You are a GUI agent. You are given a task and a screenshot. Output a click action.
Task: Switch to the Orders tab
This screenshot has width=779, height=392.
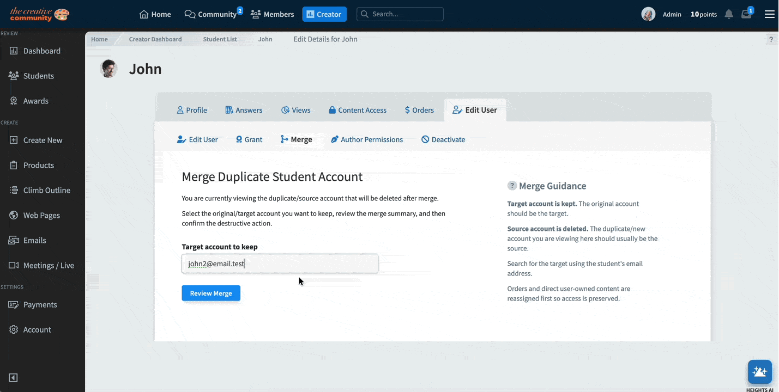[x=419, y=110]
